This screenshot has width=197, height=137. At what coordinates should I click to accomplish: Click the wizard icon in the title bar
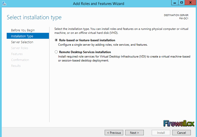pyautogui.click(x=4, y=4)
